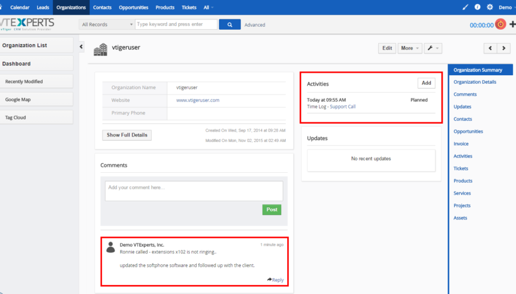Expand the More actions dropdown

[410, 48]
